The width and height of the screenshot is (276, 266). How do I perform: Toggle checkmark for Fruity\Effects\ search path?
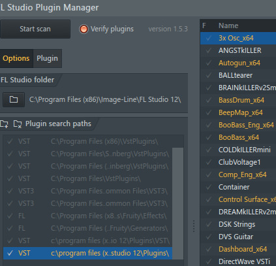click(10, 216)
